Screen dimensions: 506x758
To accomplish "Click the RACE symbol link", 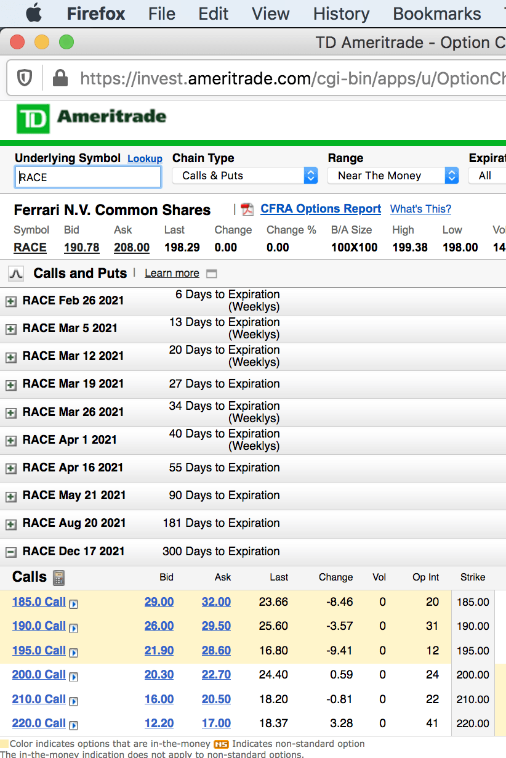I will (x=30, y=247).
